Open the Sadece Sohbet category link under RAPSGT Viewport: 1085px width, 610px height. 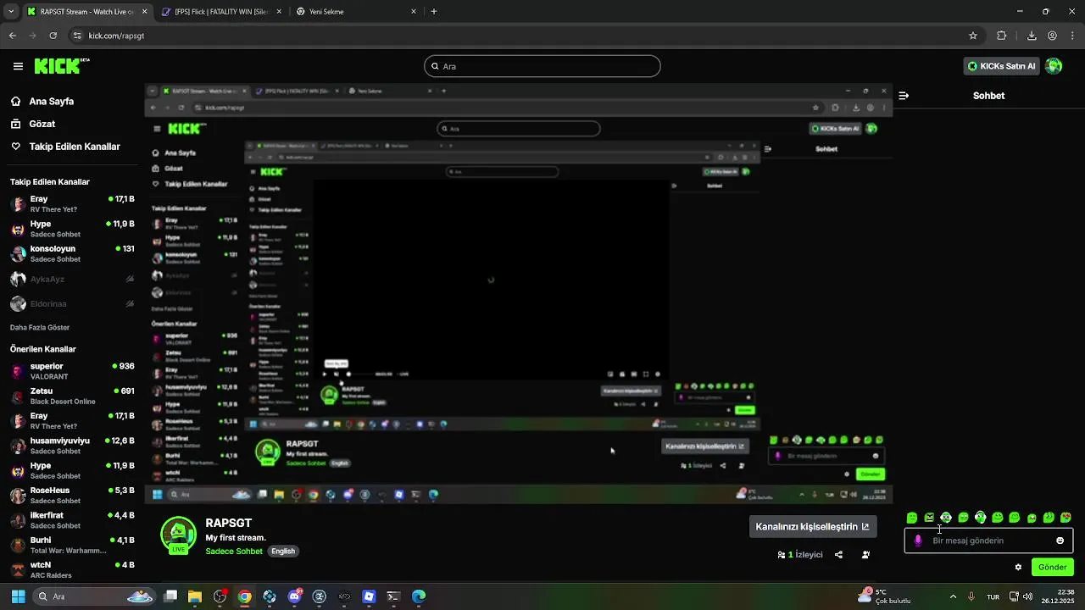coord(234,552)
